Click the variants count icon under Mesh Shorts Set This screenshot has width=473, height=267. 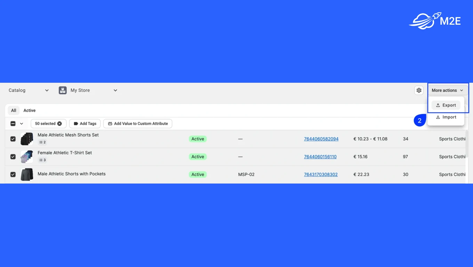coord(42,142)
